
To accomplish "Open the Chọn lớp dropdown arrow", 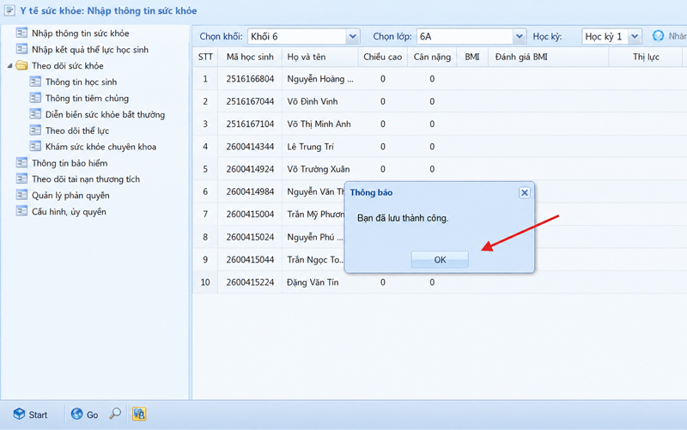I will click(x=519, y=37).
